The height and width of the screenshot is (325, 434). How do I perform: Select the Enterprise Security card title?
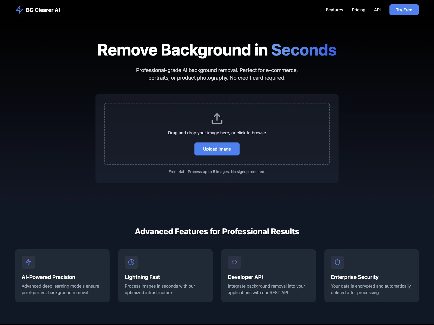click(x=355, y=277)
